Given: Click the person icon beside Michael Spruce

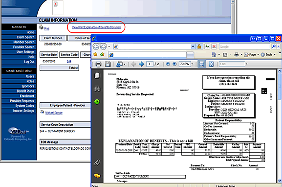Looking at the screenshot, I should [x=42, y=112].
